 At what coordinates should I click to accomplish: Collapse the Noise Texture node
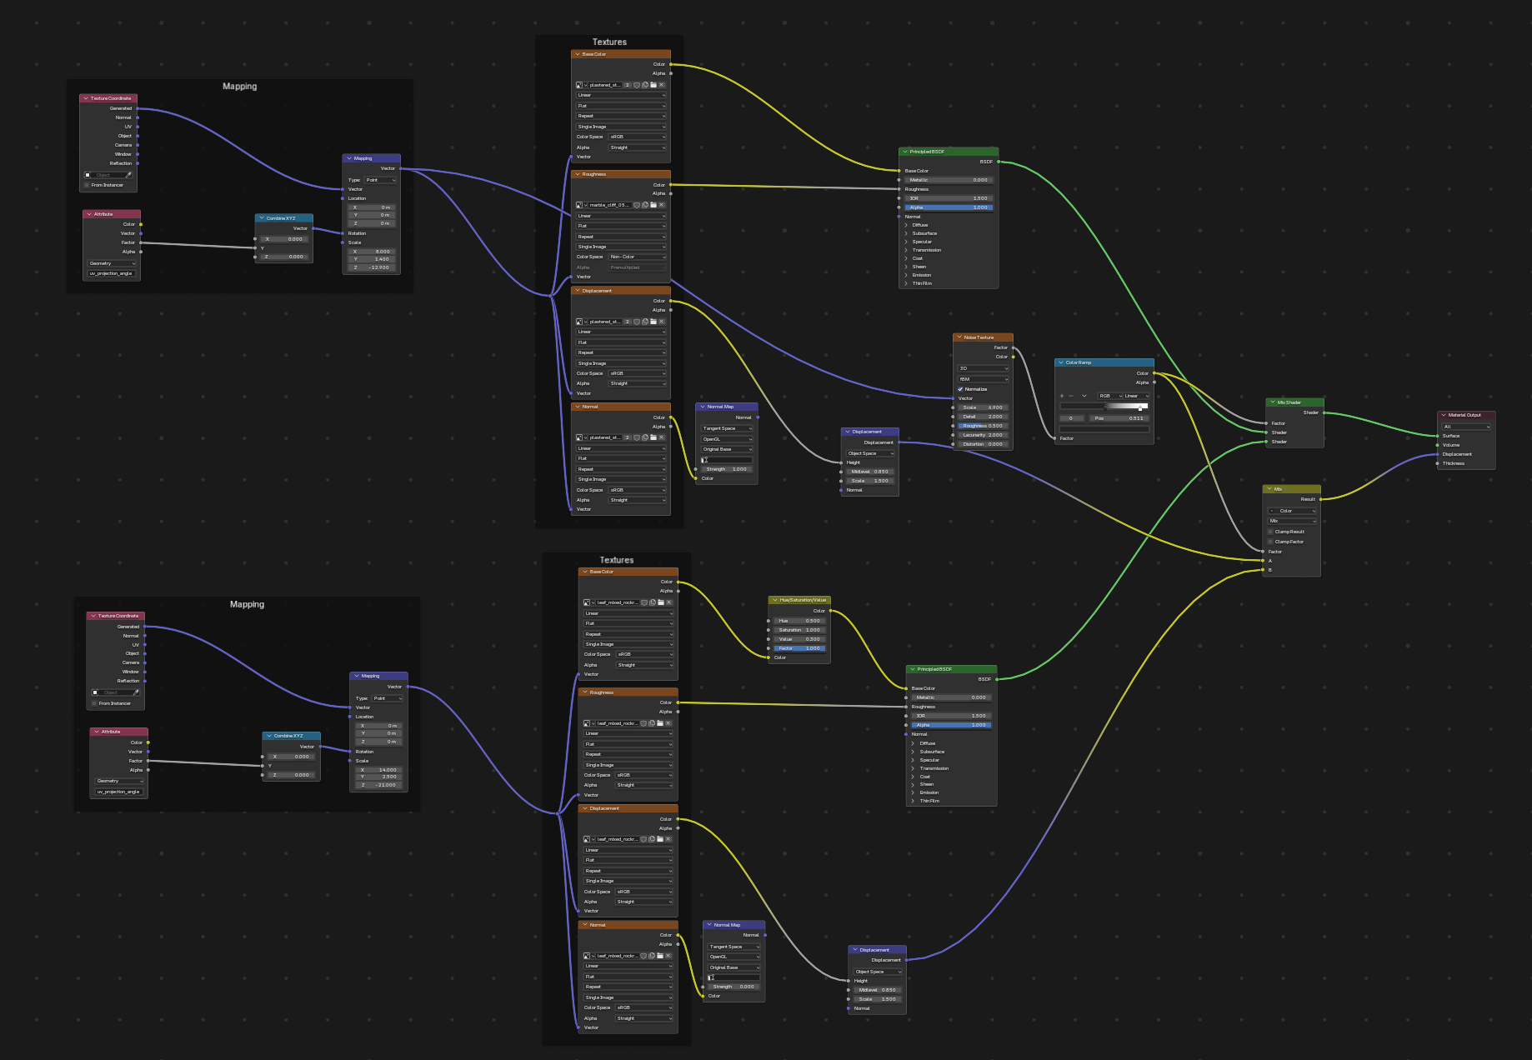click(959, 337)
